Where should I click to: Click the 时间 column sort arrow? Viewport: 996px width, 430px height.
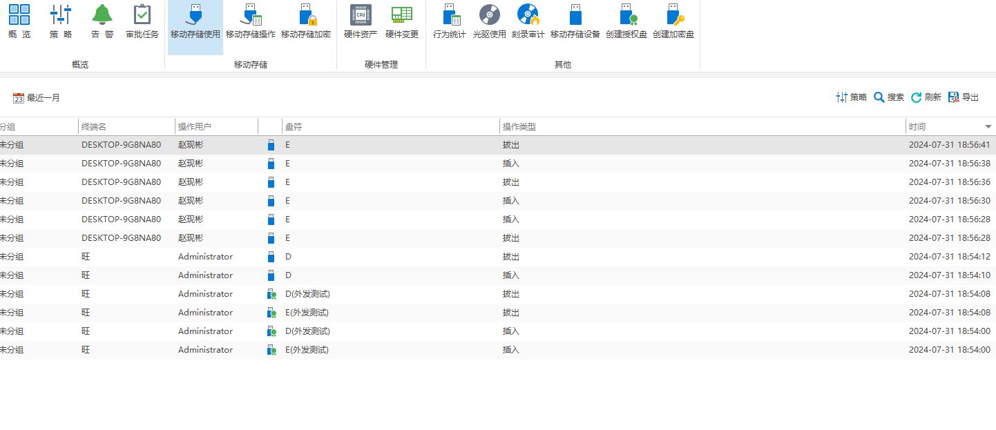(x=988, y=127)
